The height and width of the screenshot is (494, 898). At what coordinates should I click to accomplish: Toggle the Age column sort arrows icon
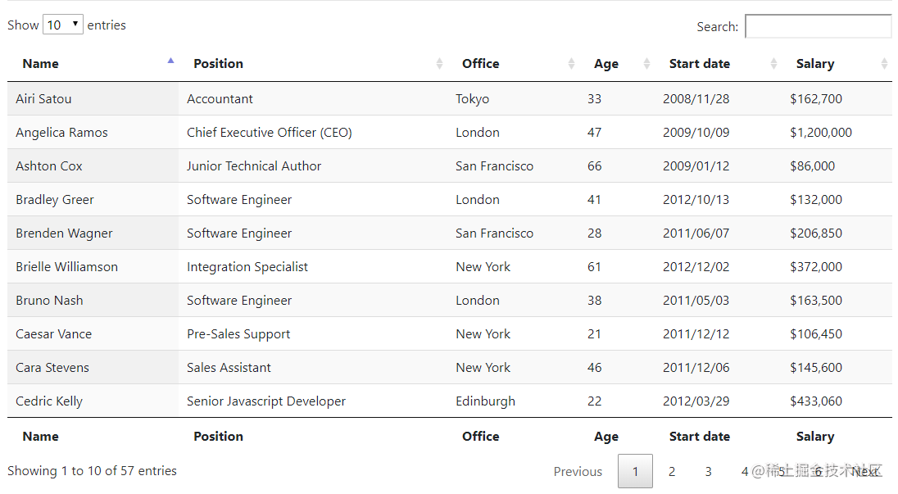click(646, 64)
